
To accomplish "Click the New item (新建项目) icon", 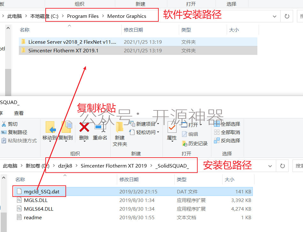I will 132,124.
